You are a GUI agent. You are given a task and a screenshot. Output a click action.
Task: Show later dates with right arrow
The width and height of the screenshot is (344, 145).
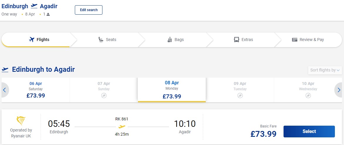click(x=339, y=90)
